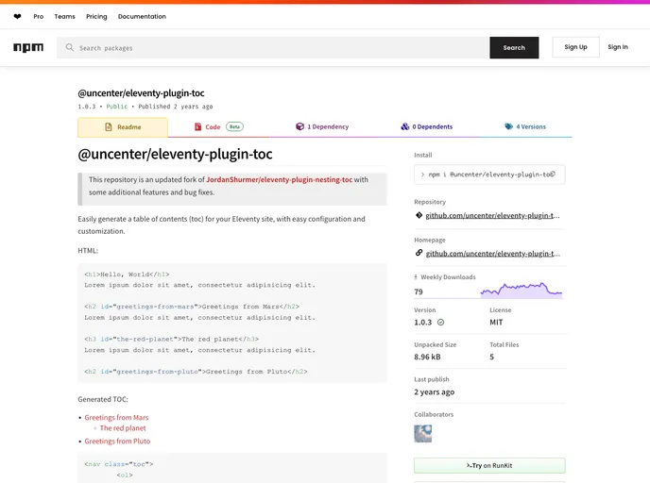Click the Code tab file icon

(x=197, y=126)
